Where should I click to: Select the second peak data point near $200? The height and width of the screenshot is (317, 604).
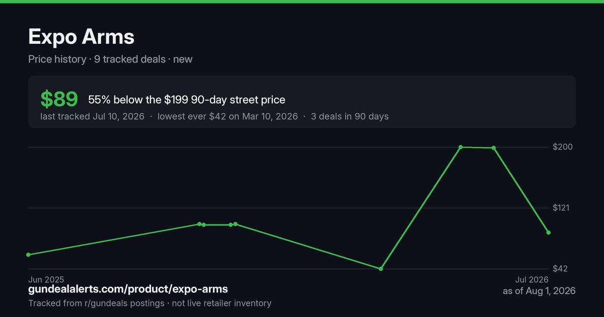[x=494, y=148]
